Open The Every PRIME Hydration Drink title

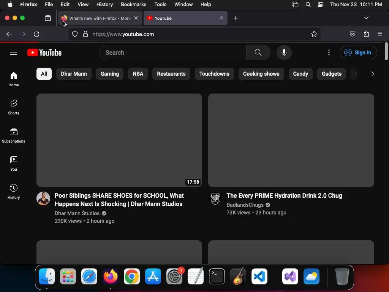tap(284, 196)
